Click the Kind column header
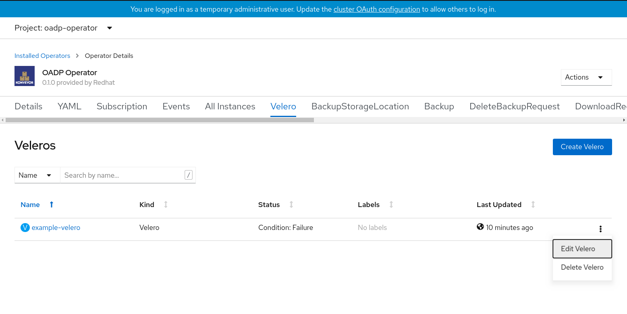 pyautogui.click(x=147, y=204)
